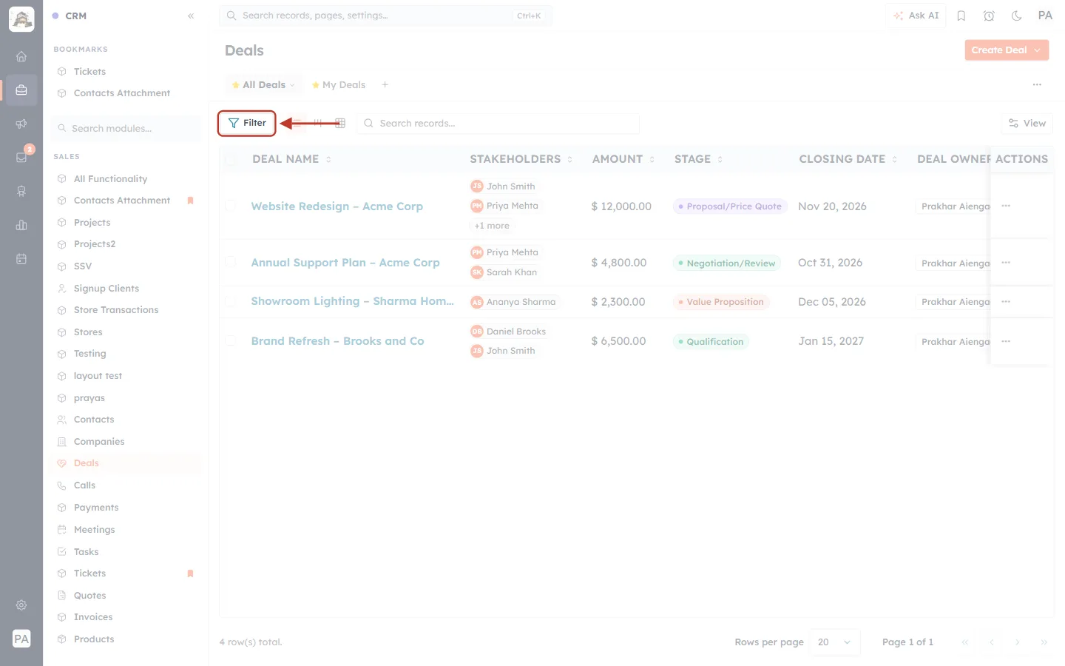Tick checkbox for Website Redesign – Acme Corp

(x=231, y=206)
